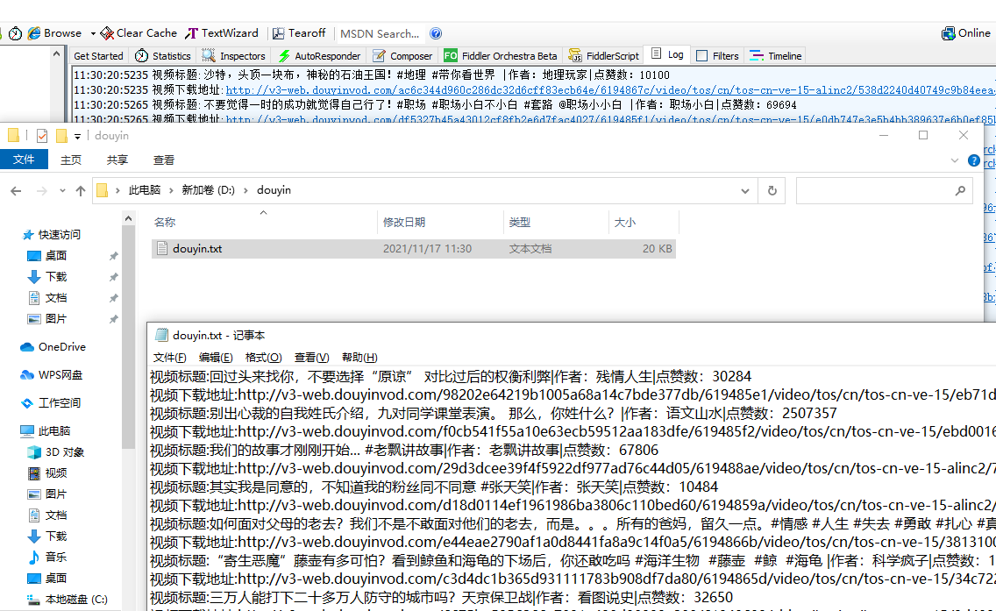Open the 文件 ribbon tab in Explorer
Screen dimensions: 996x611
click(x=24, y=160)
